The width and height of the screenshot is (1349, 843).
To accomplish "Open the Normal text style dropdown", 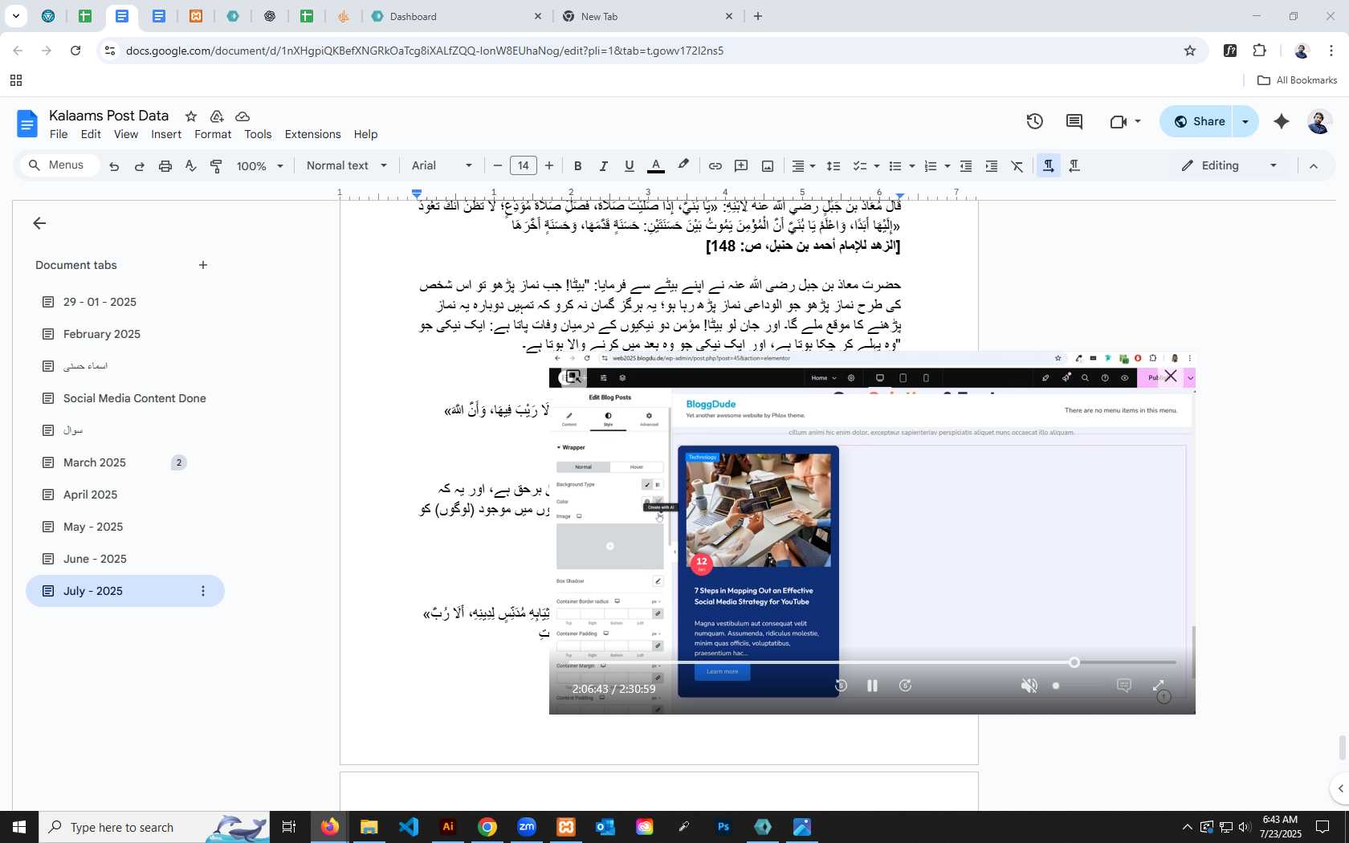I will [347, 166].
